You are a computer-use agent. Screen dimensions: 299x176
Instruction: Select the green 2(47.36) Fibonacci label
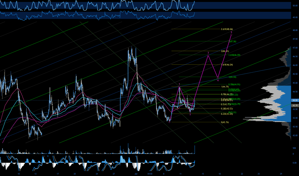[x=233, y=41]
